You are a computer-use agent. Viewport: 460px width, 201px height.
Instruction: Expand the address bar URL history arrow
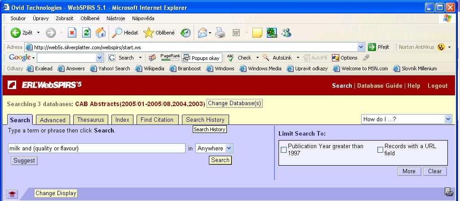361,47
